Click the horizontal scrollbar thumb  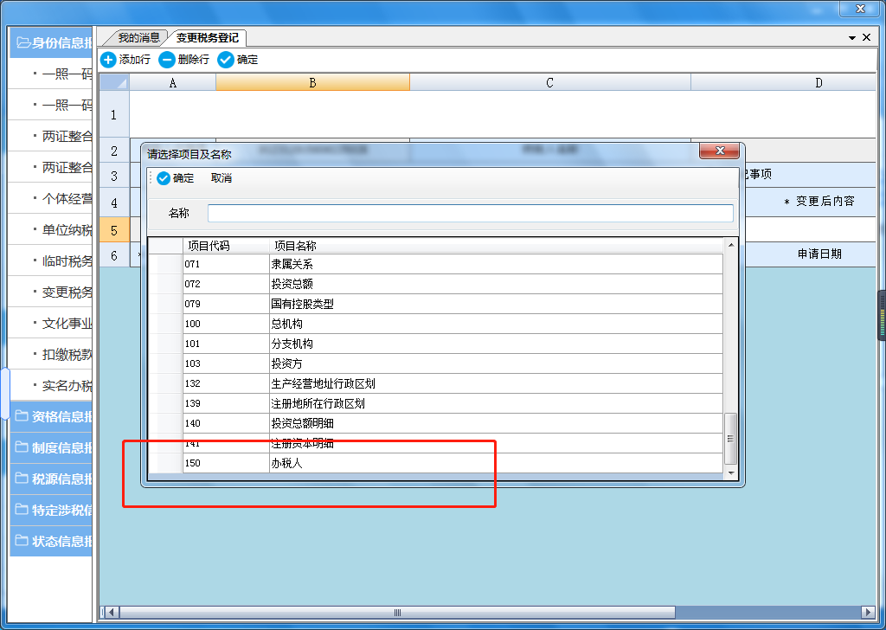click(397, 613)
